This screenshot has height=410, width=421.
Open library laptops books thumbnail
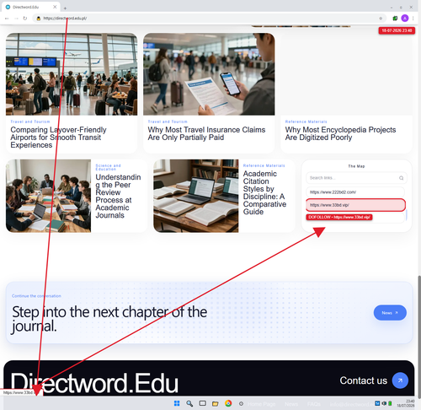[196, 196]
